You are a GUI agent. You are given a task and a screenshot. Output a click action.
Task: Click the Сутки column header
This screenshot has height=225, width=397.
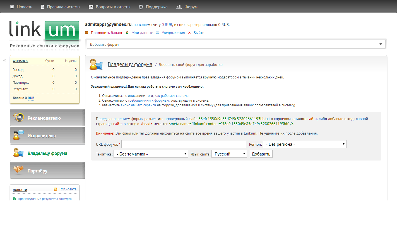coord(50,61)
